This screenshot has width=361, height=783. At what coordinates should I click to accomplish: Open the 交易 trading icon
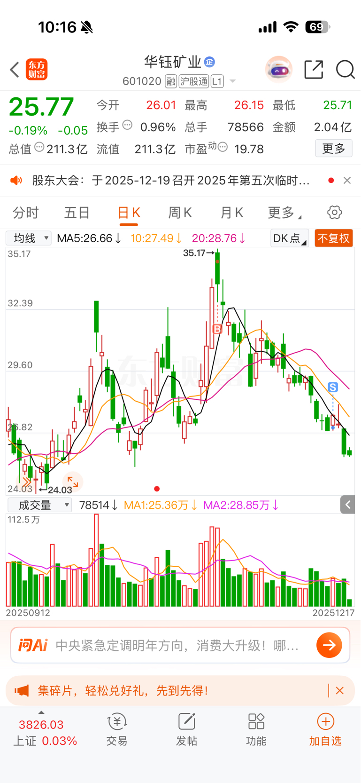tap(117, 730)
